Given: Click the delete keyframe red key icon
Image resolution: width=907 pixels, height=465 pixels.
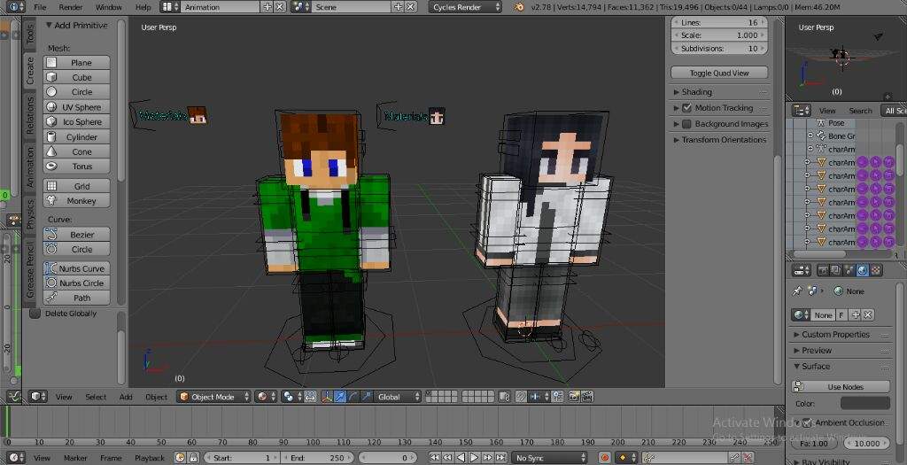Looking at the screenshot, I should pyautogui.click(x=748, y=458).
